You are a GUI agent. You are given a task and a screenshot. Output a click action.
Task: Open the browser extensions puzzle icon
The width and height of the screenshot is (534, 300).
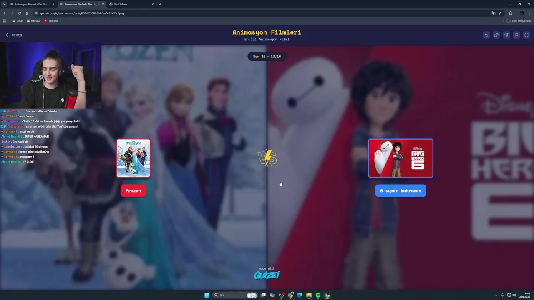[x=511, y=13]
